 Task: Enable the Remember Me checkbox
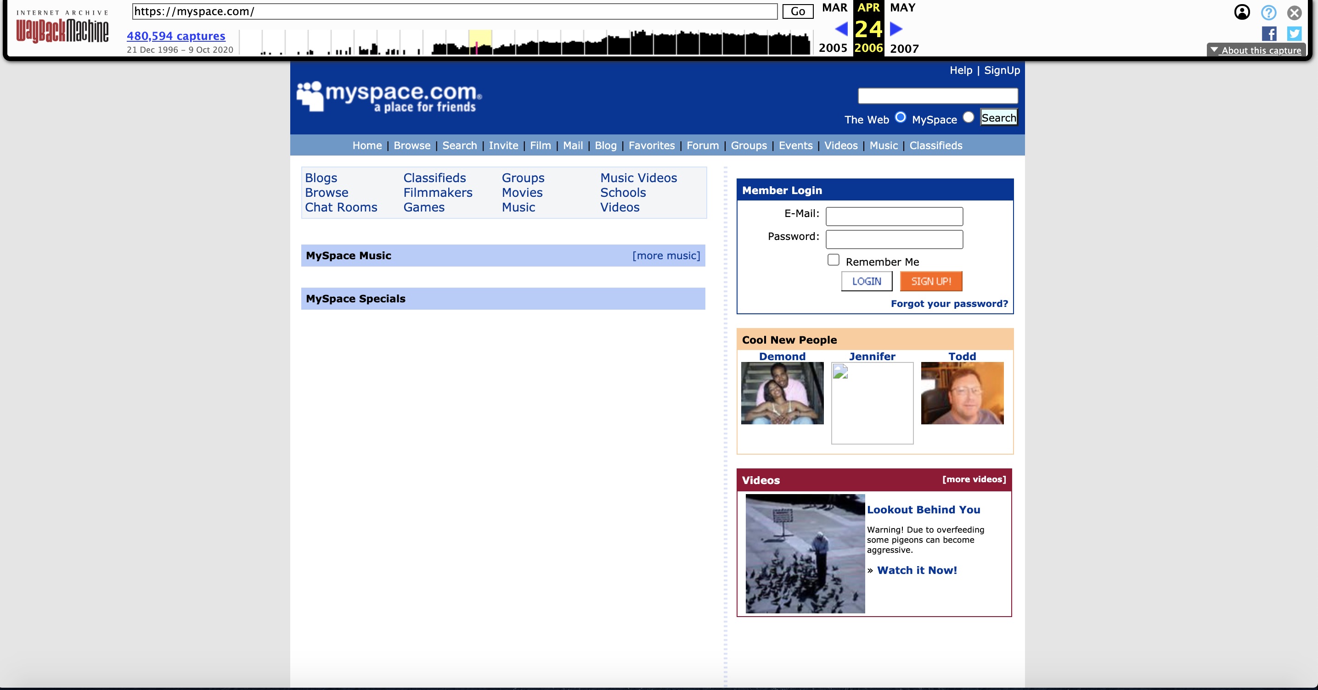click(833, 260)
